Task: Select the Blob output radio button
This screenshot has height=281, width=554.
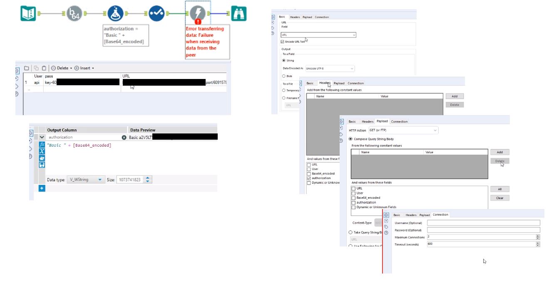Action: 283,76
